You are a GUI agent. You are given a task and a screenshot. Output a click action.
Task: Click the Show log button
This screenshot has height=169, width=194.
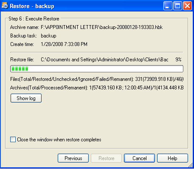[x=26, y=98]
